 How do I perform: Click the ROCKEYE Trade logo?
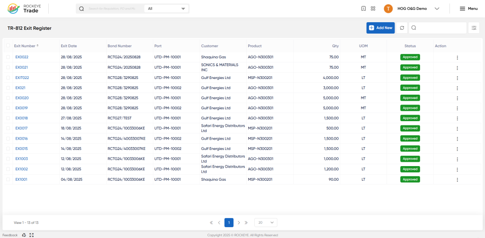[x=24, y=9]
